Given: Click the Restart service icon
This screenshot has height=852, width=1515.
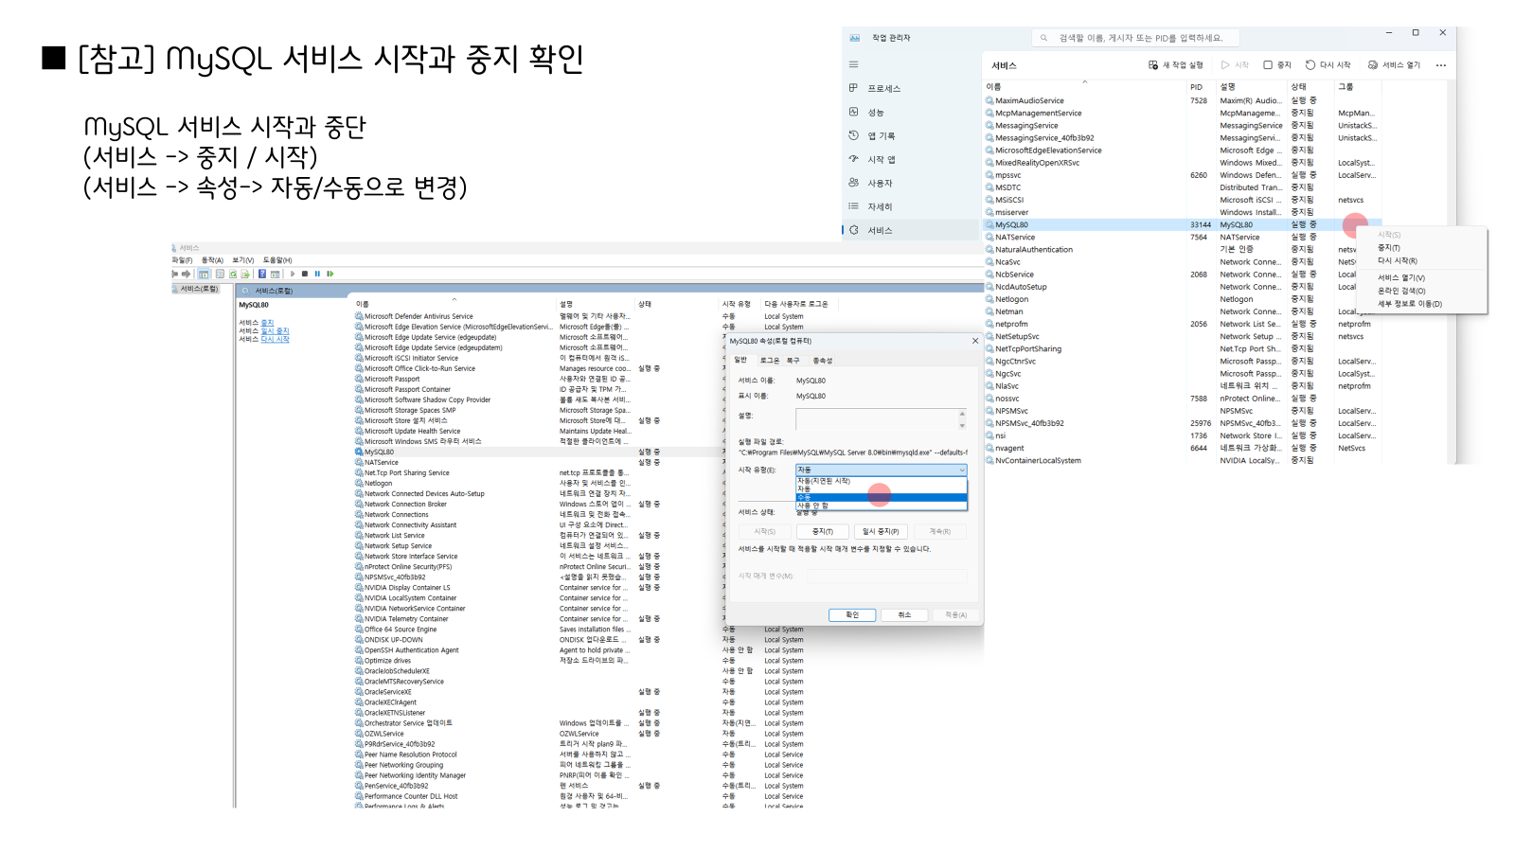Looking at the screenshot, I should pyautogui.click(x=330, y=274).
